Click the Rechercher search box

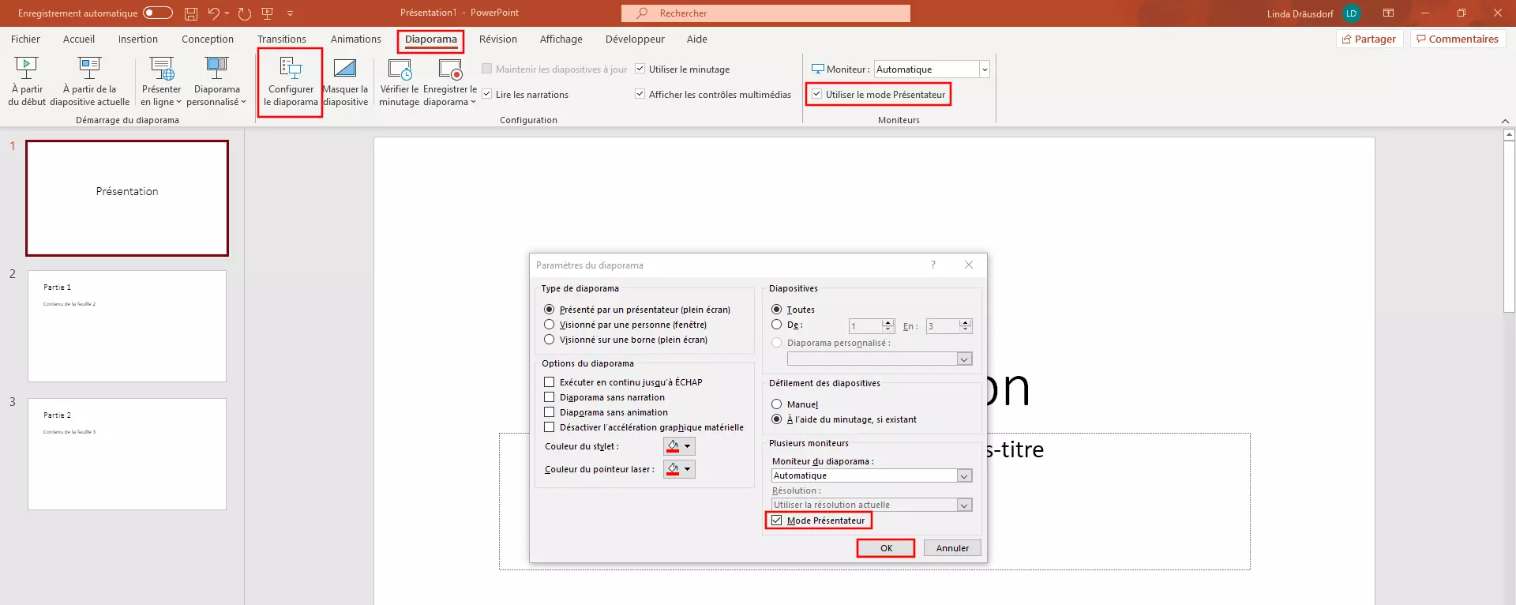765,13
